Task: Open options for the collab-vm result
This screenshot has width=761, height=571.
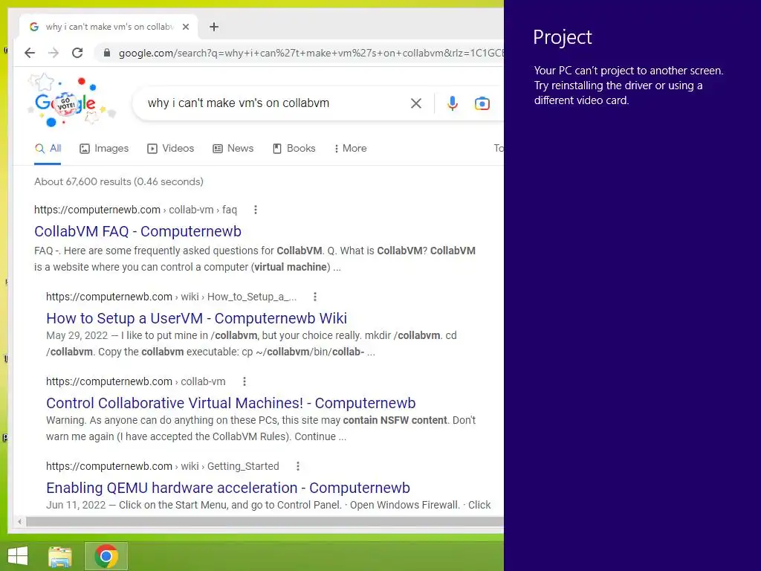Action: pyautogui.click(x=245, y=381)
